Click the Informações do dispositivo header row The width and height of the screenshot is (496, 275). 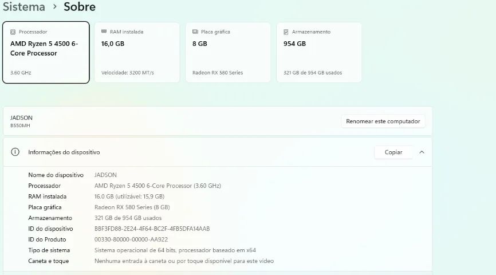[x=218, y=152]
